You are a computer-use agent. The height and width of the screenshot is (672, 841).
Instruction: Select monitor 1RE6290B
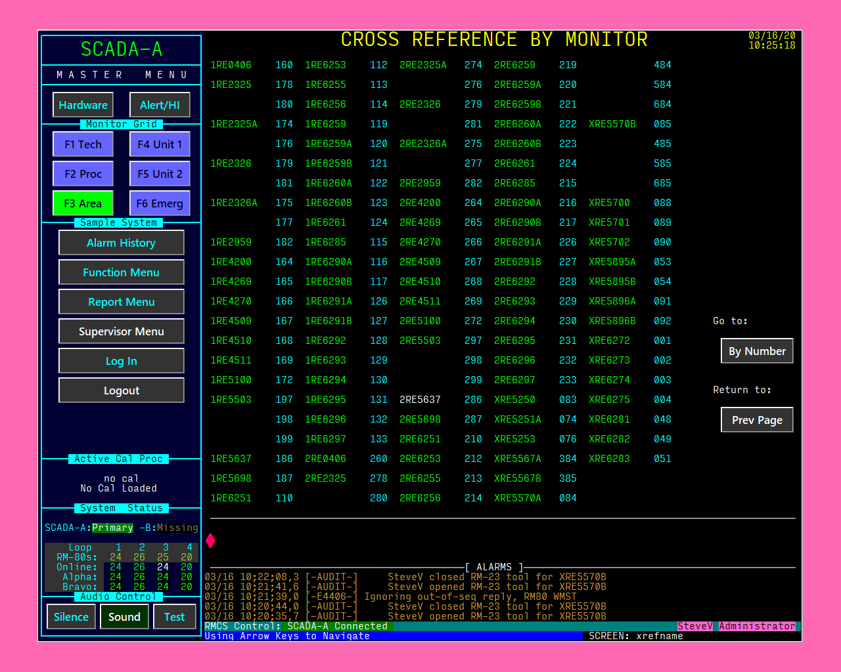coord(329,282)
